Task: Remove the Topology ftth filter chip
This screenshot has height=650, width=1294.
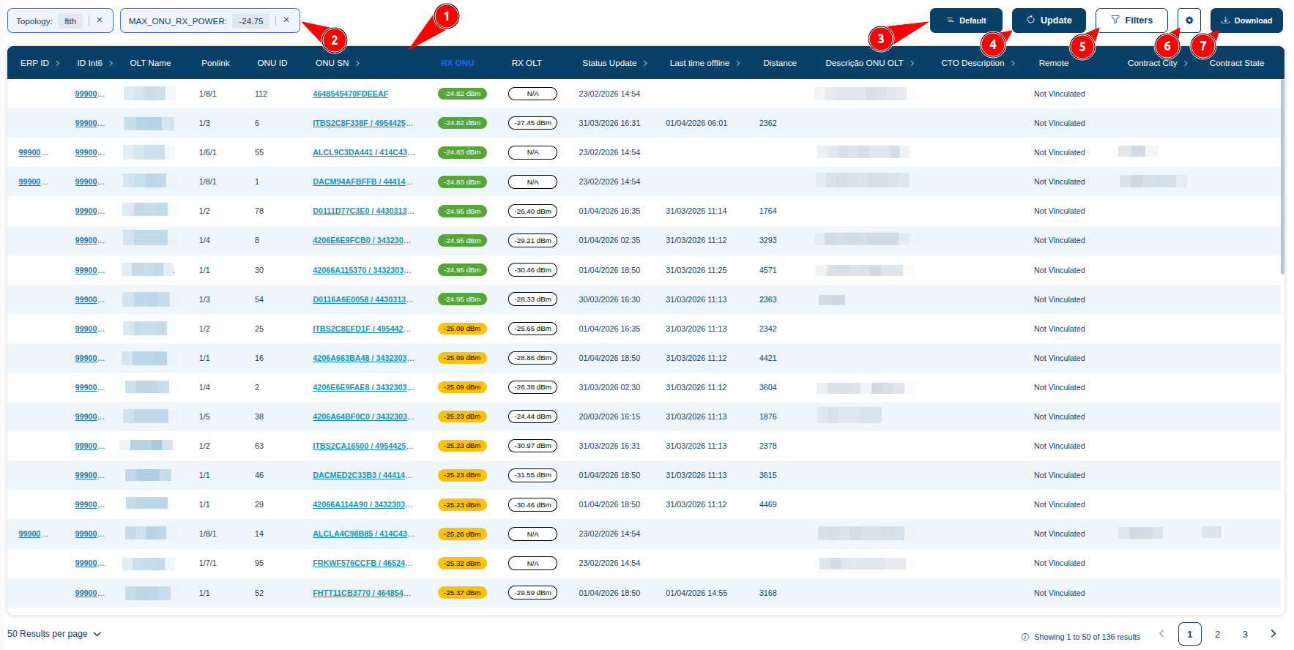Action: [100, 20]
